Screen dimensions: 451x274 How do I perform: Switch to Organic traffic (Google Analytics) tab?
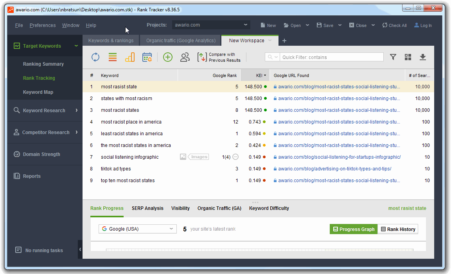pos(181,41)
